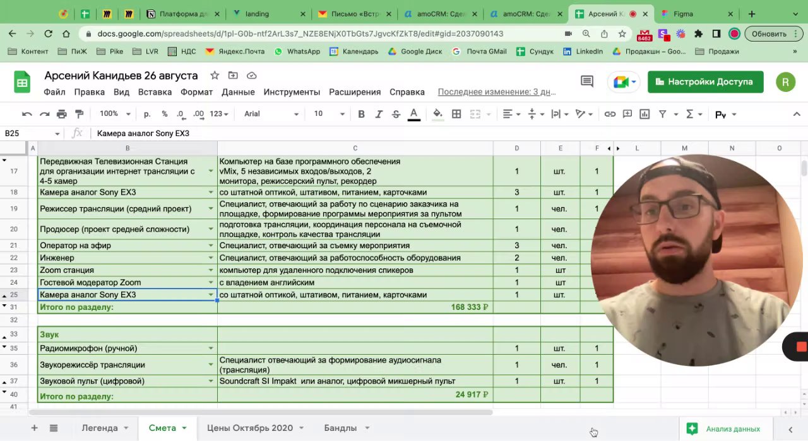Insert a chart
808x441 pixels.
pos(645,114)
